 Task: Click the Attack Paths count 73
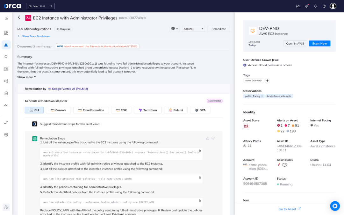coord(247,146)
